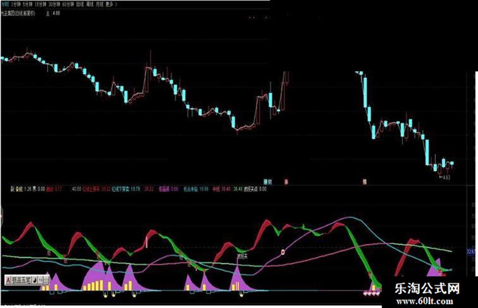Click the 波段买 signal label in indicator pane
The image size is (478, 308).
(242, 256)
